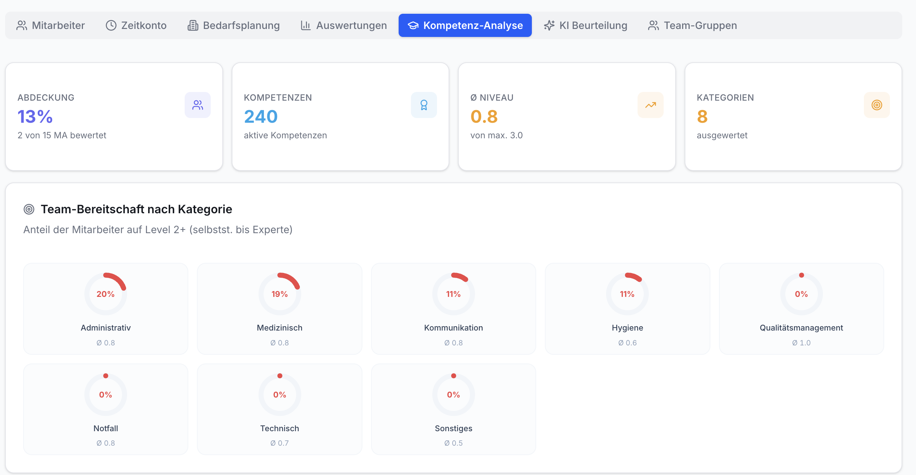Click the target icon in the Kategorien card
Screen dimensions: 916x475
(x=877, y=105)
